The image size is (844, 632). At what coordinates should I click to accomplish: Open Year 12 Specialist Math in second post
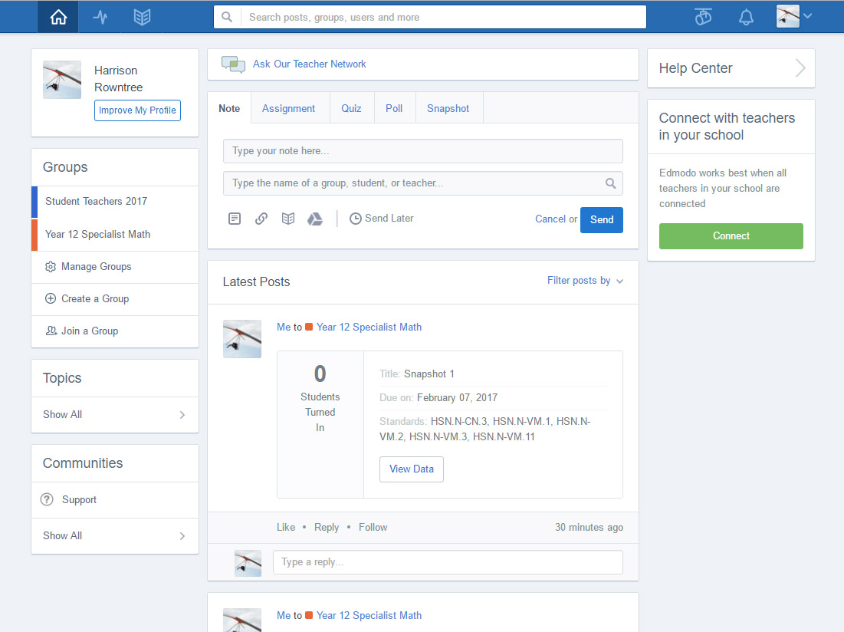[x=369, y=615]
